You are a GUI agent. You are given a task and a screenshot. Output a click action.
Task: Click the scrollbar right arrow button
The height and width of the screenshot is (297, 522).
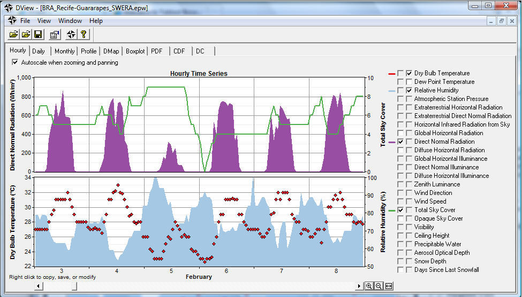coord(359,286)
